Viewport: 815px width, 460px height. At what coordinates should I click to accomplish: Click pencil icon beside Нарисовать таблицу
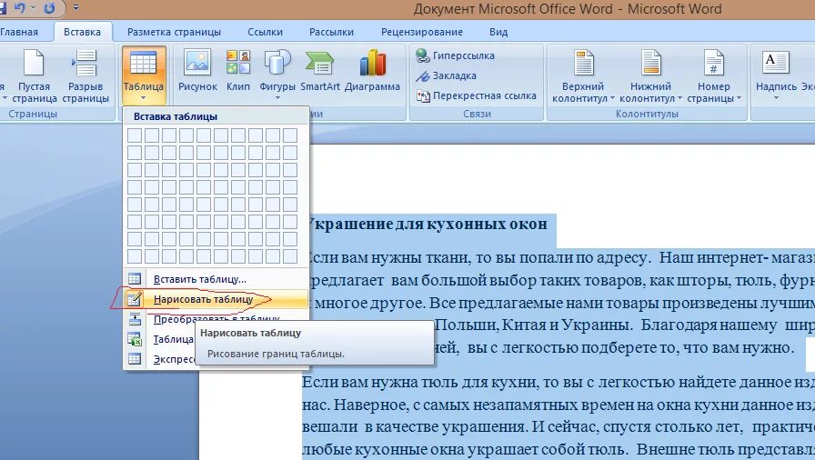(x=135, y=299)
